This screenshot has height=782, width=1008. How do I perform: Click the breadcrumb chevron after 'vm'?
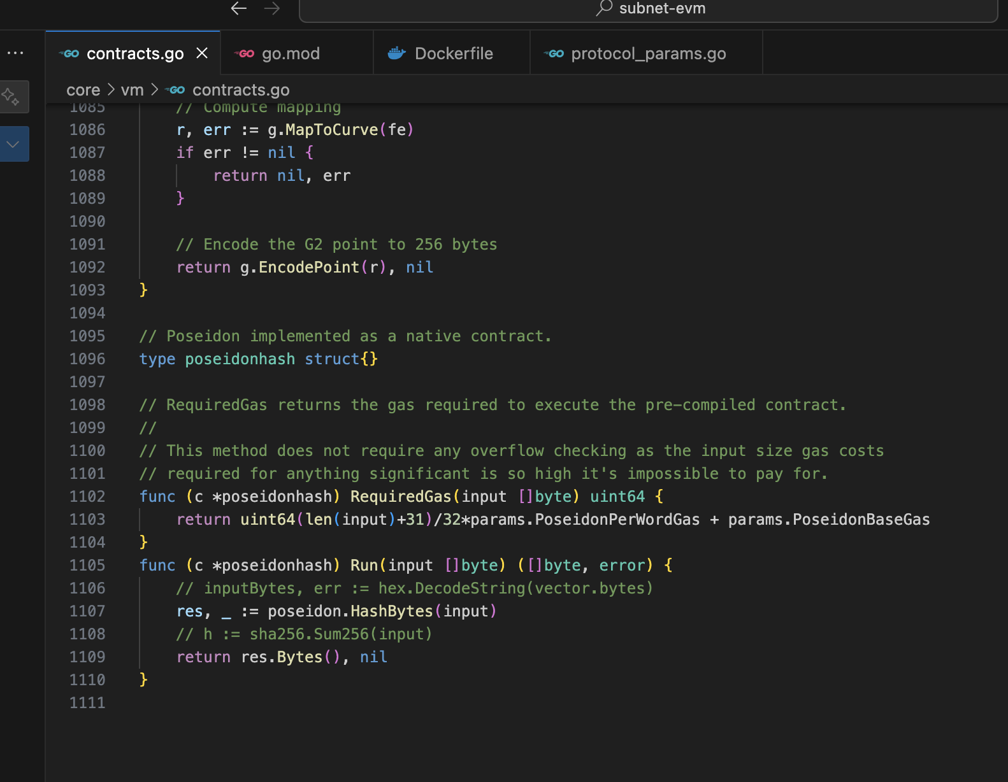click(154, 90)
